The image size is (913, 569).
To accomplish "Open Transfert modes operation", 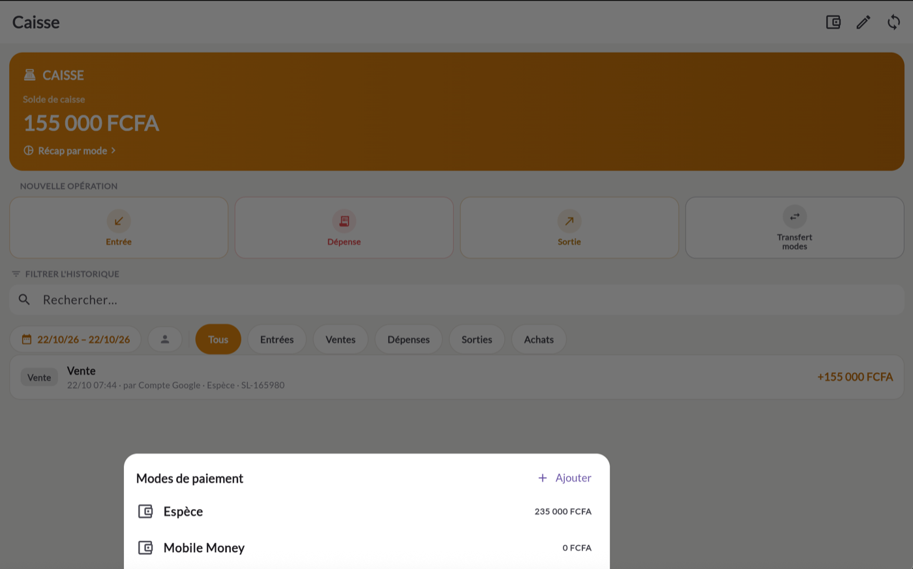I will (794, 227).
